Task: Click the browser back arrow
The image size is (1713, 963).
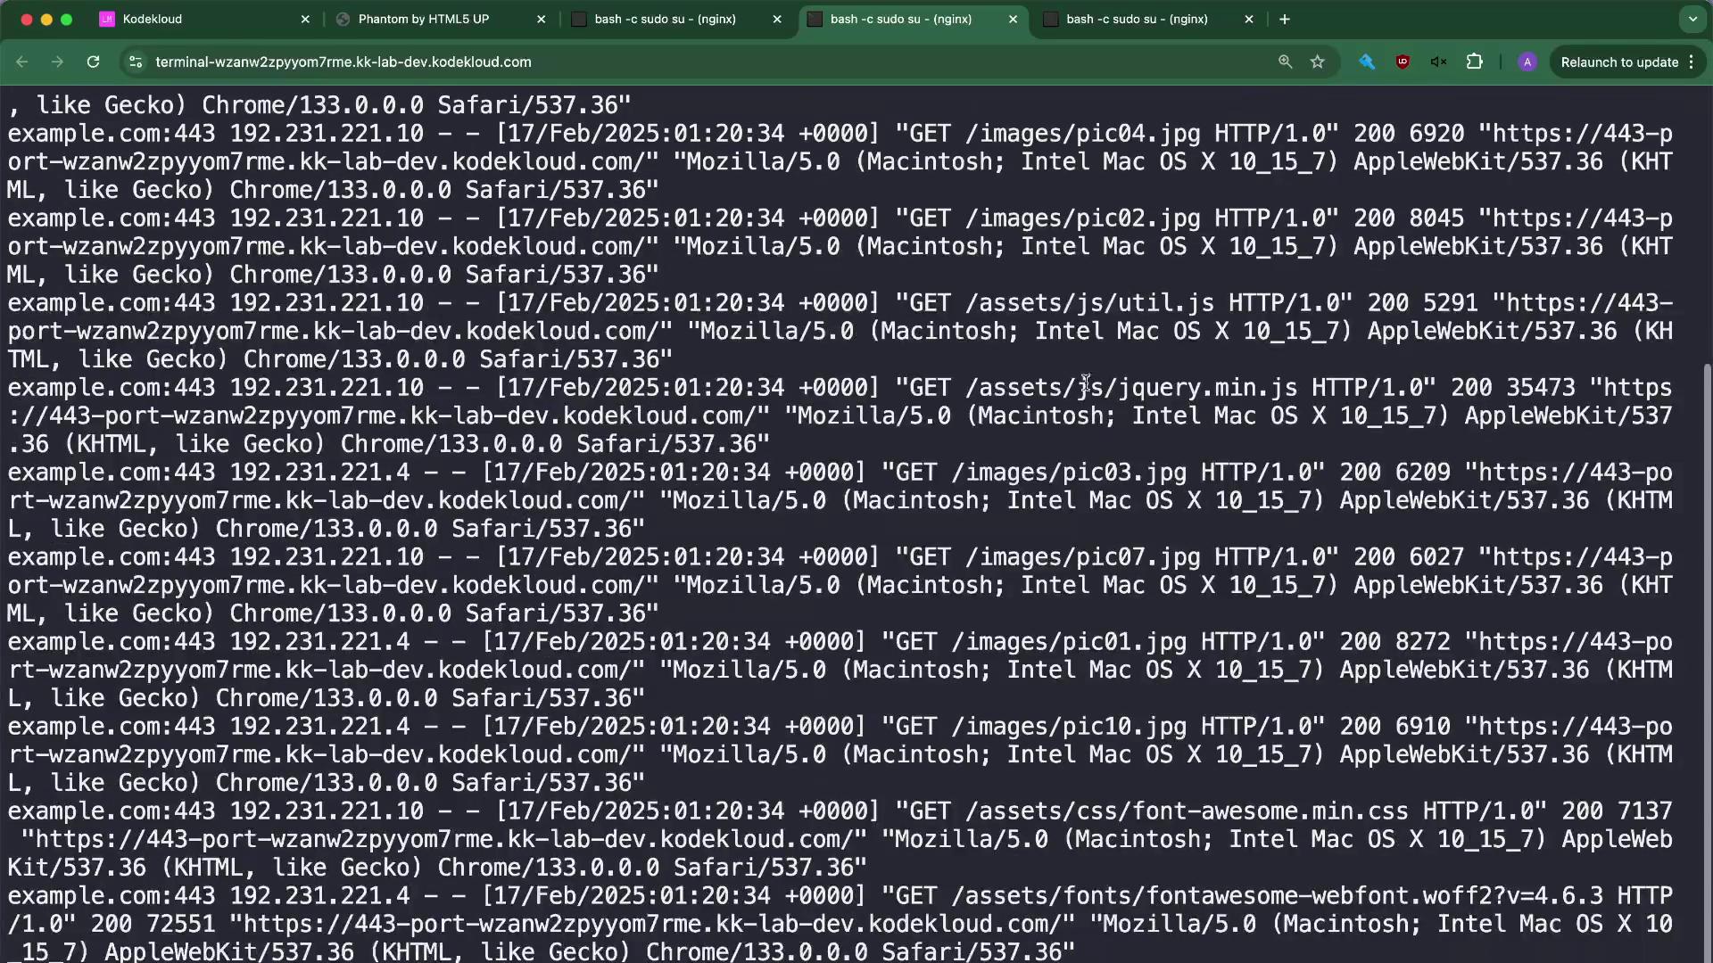Action: pyautogui.click(x=22, y=62)
